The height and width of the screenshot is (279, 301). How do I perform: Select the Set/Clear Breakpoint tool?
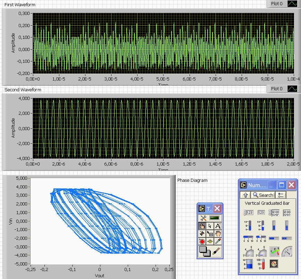[202, 242]
